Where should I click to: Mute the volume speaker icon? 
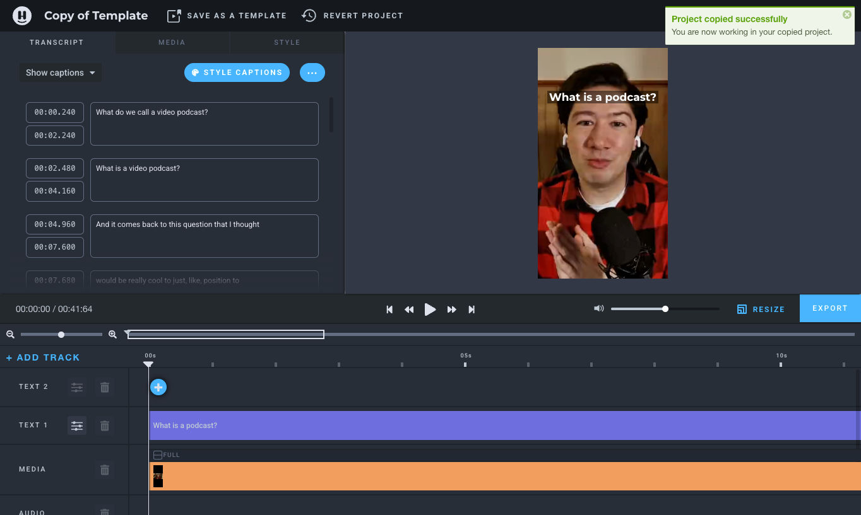[x=598, y=309]
